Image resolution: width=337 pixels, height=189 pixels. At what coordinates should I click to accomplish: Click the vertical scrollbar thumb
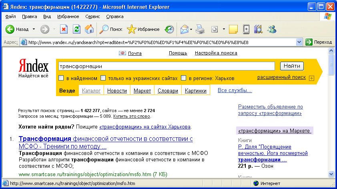pos(331,64)
